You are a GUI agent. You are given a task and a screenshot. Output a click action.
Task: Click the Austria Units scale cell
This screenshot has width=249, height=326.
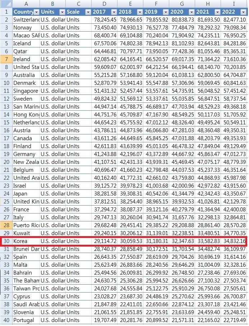tap(78, 130)
